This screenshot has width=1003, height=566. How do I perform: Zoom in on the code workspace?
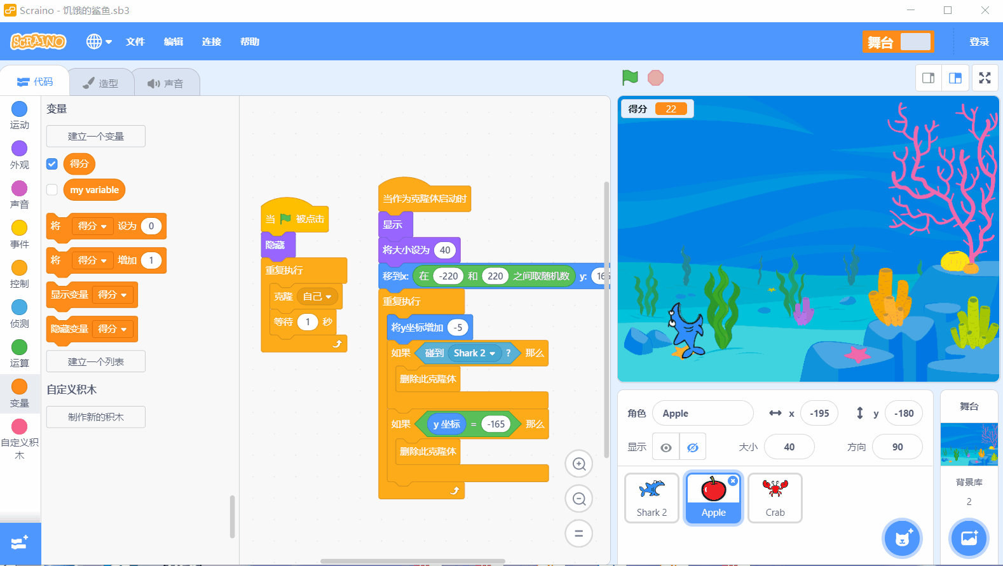point(579,464)
